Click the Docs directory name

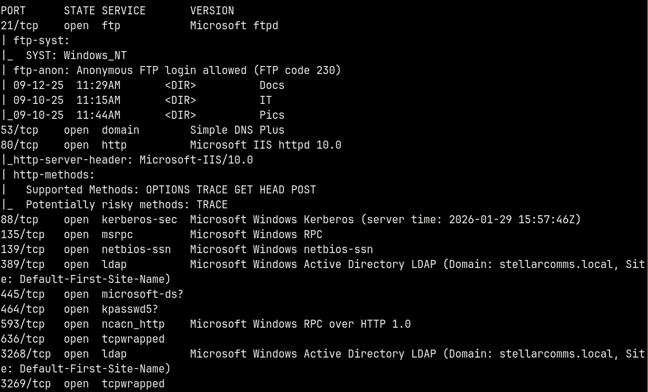pos(271,85)
